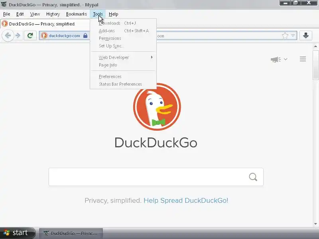319x239 pixels.
Task: Open the DuckDuckGo hamburger menu
Action: tap(303, 59)
